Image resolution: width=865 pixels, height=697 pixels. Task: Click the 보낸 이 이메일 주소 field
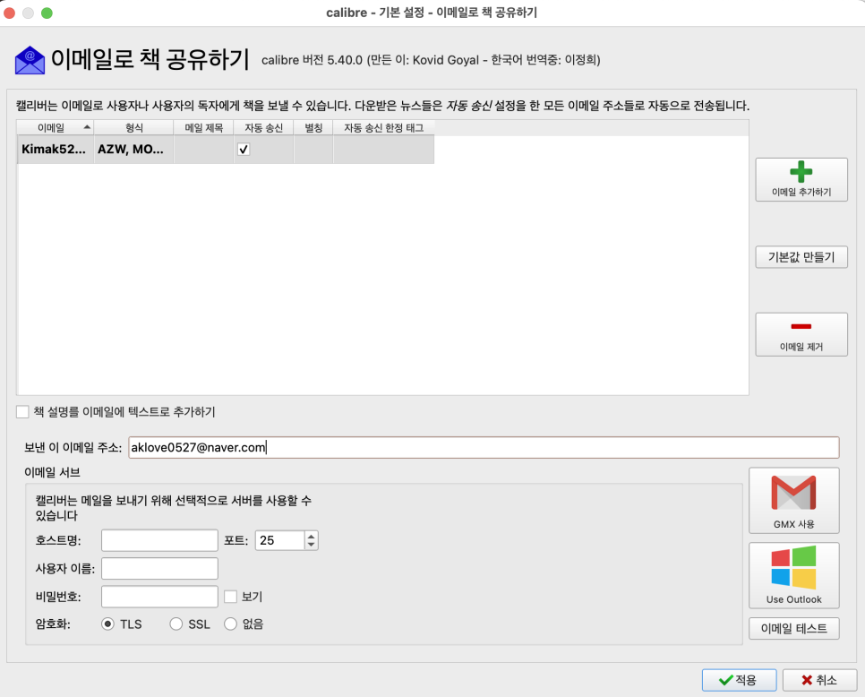click(484, 448)
